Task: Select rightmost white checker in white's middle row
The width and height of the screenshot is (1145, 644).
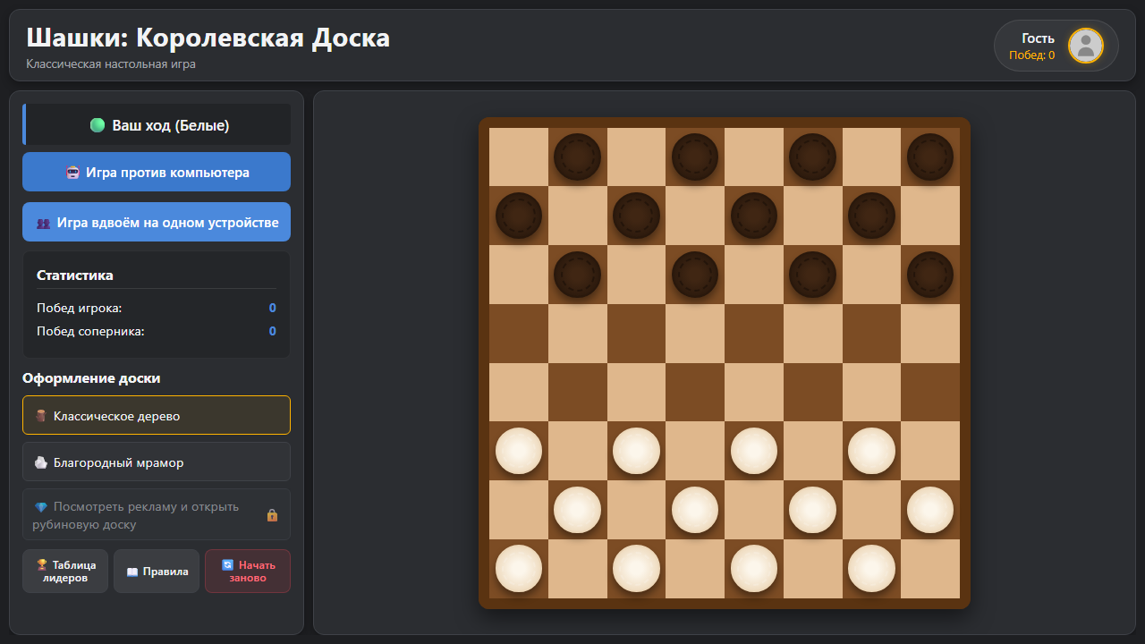Action: [930, 510]
